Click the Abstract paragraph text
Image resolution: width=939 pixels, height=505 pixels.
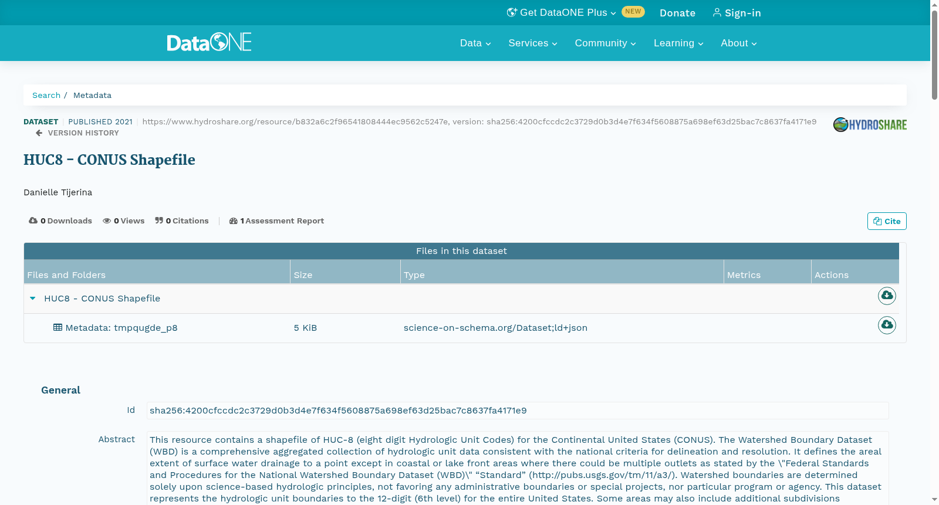pos(516,469)
